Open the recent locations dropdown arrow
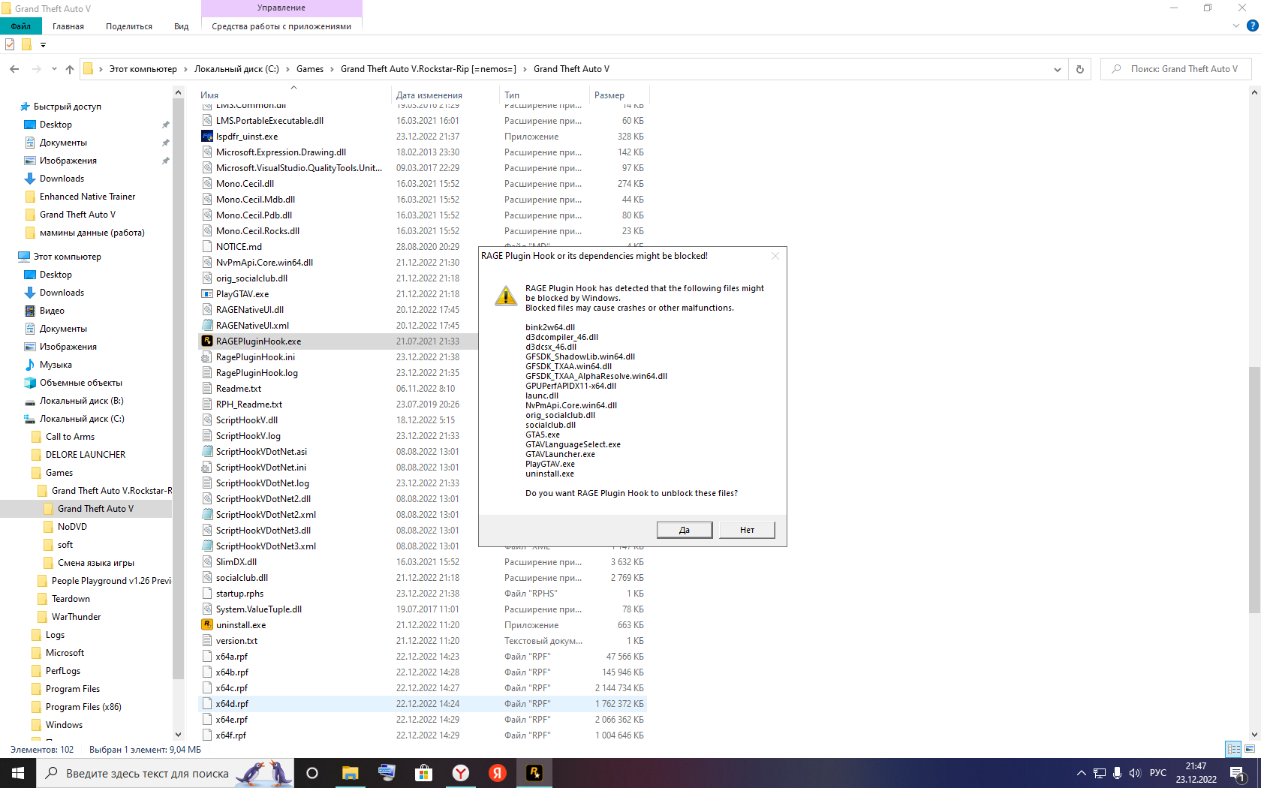Screen dimensions: 1261x788 54,69
